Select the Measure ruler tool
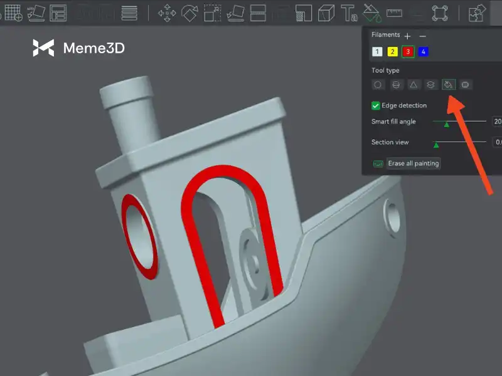Viewport: 502px width, 376px height. tap(394, 13)
